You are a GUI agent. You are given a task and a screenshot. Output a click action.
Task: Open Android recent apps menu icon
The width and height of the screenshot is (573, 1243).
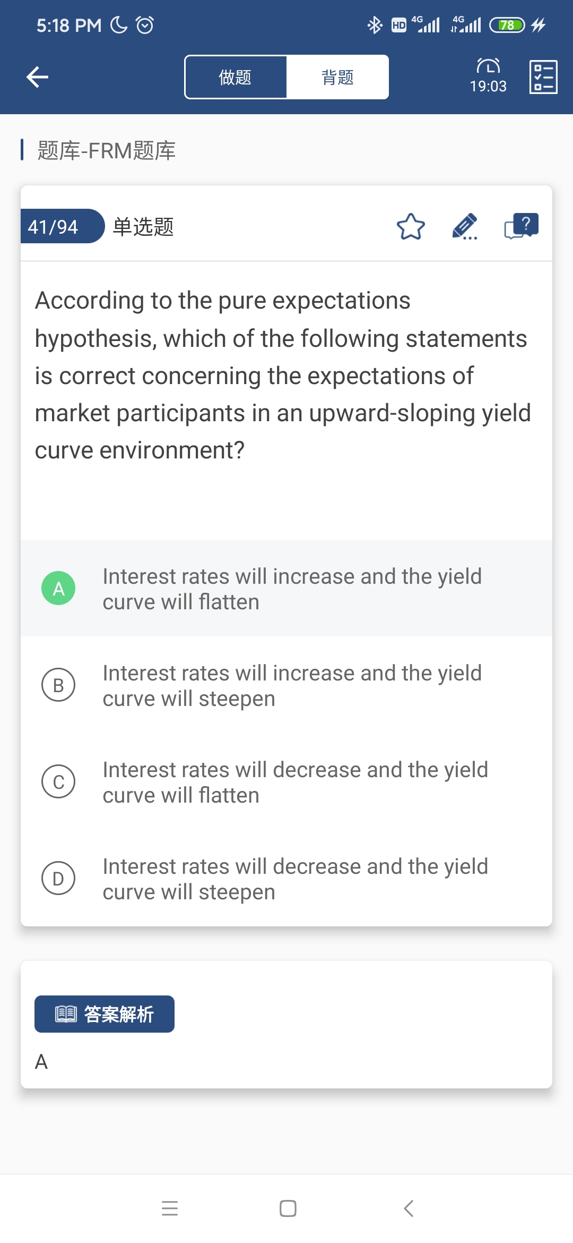coord(170,1208)
